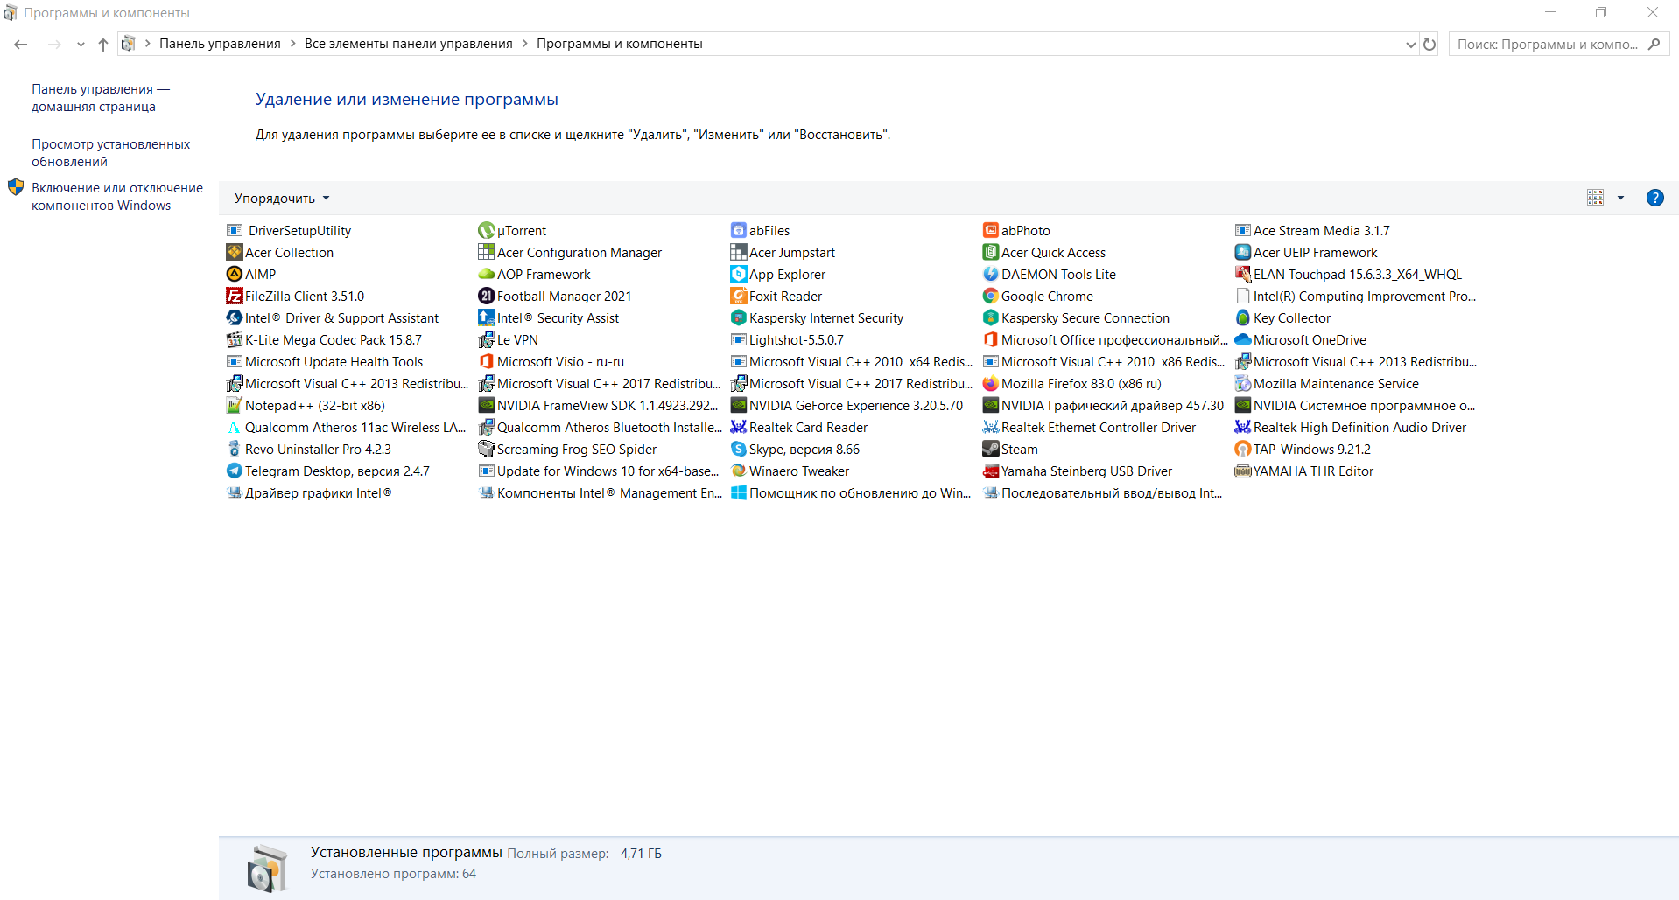Click the TAP-Windows icon
This screenshot has width=1679, height=900.
point(1243,450)
